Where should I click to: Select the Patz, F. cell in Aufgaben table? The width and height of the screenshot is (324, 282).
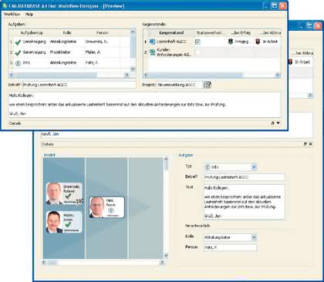[x=102, y=63]
